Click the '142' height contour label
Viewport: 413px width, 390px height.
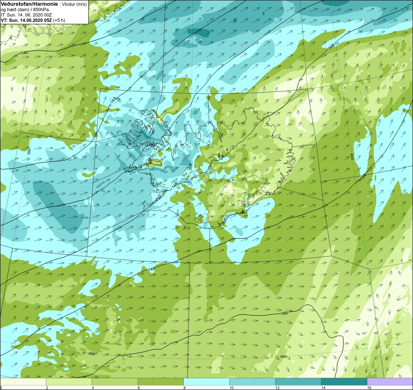[x=113, y=100]
